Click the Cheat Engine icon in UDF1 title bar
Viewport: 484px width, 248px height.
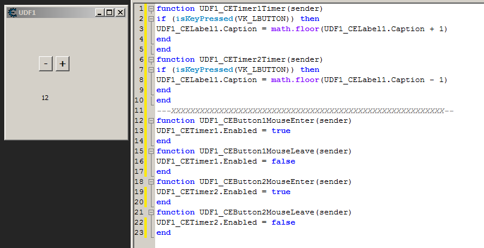pos(13,13)
